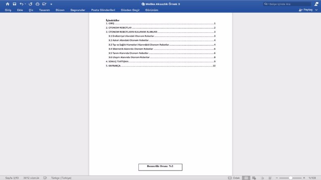Switch to the Görünüm tab

152,10
